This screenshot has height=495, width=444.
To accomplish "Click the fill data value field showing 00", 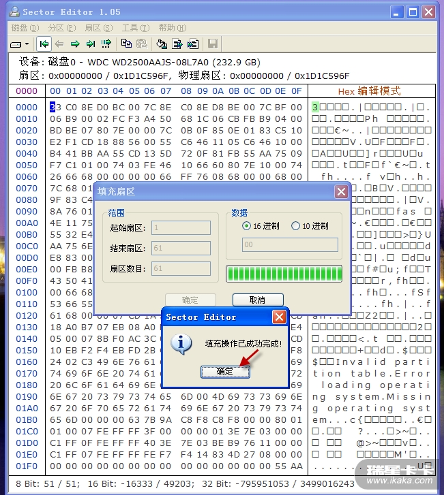I will [x=290, y=245].
